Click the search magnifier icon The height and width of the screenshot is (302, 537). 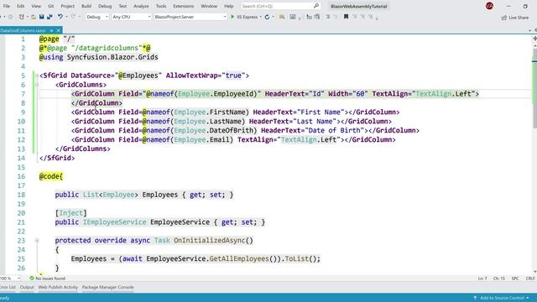coord(316,6)
